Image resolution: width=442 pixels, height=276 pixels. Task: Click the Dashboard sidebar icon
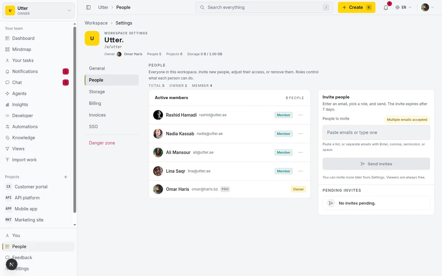[x=7, y=38]
